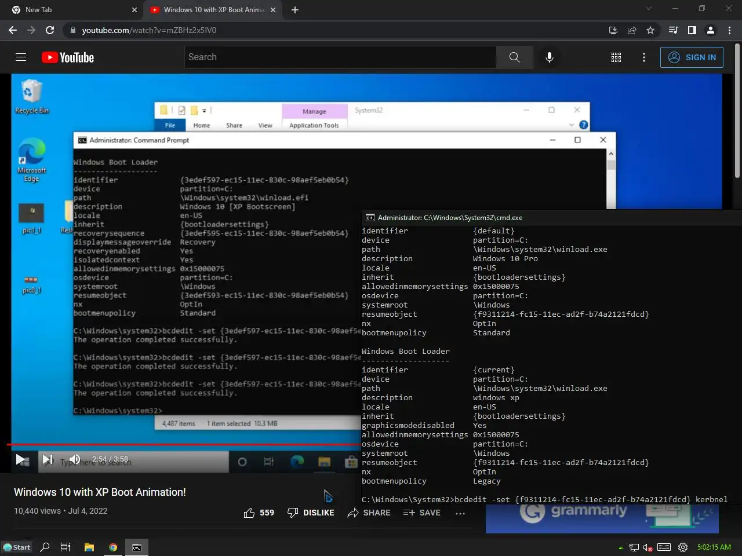The image size is (742, 556).
Task: Open more actions ellipsis under video
Action: click(460, 513)
